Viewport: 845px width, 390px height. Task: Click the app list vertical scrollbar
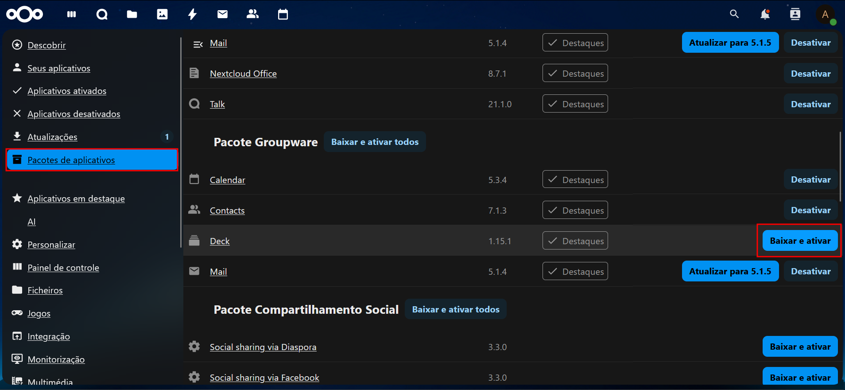[x=840, y=166]
